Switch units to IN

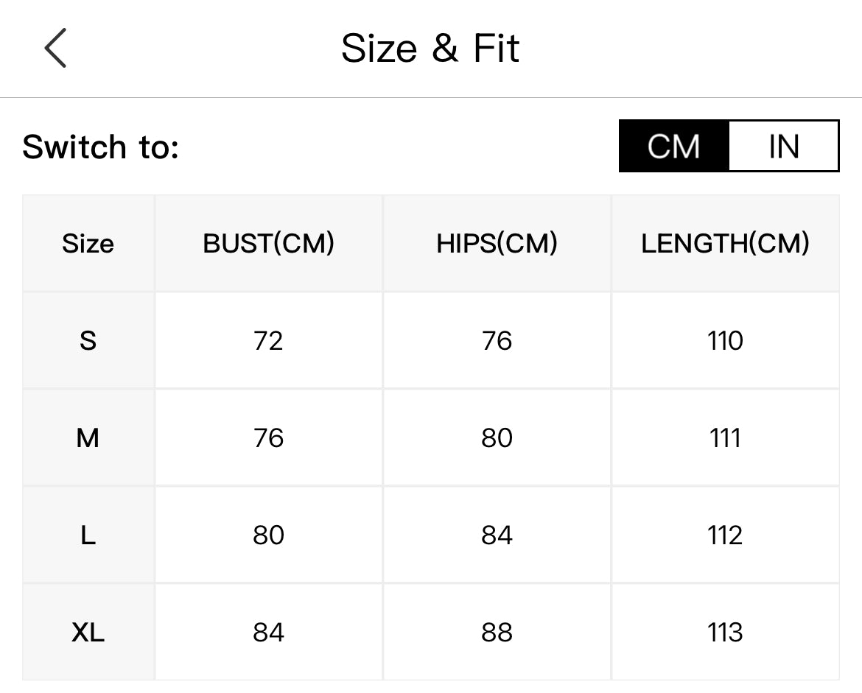pos(783,146)
